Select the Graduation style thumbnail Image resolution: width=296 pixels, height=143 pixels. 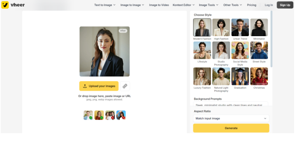(240, 76)
